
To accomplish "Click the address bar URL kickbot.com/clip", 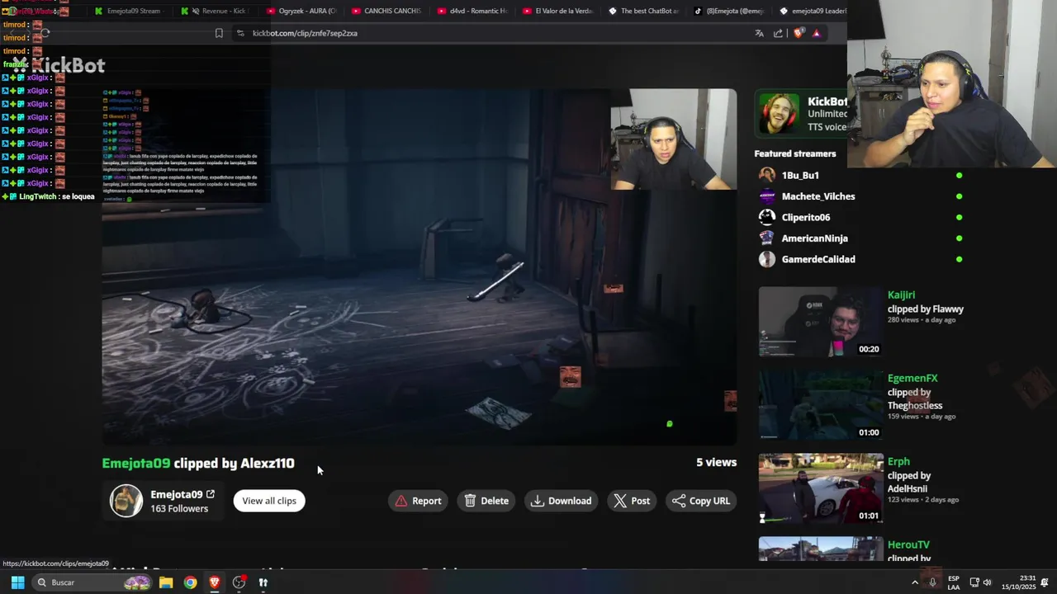I will point(305,33).
